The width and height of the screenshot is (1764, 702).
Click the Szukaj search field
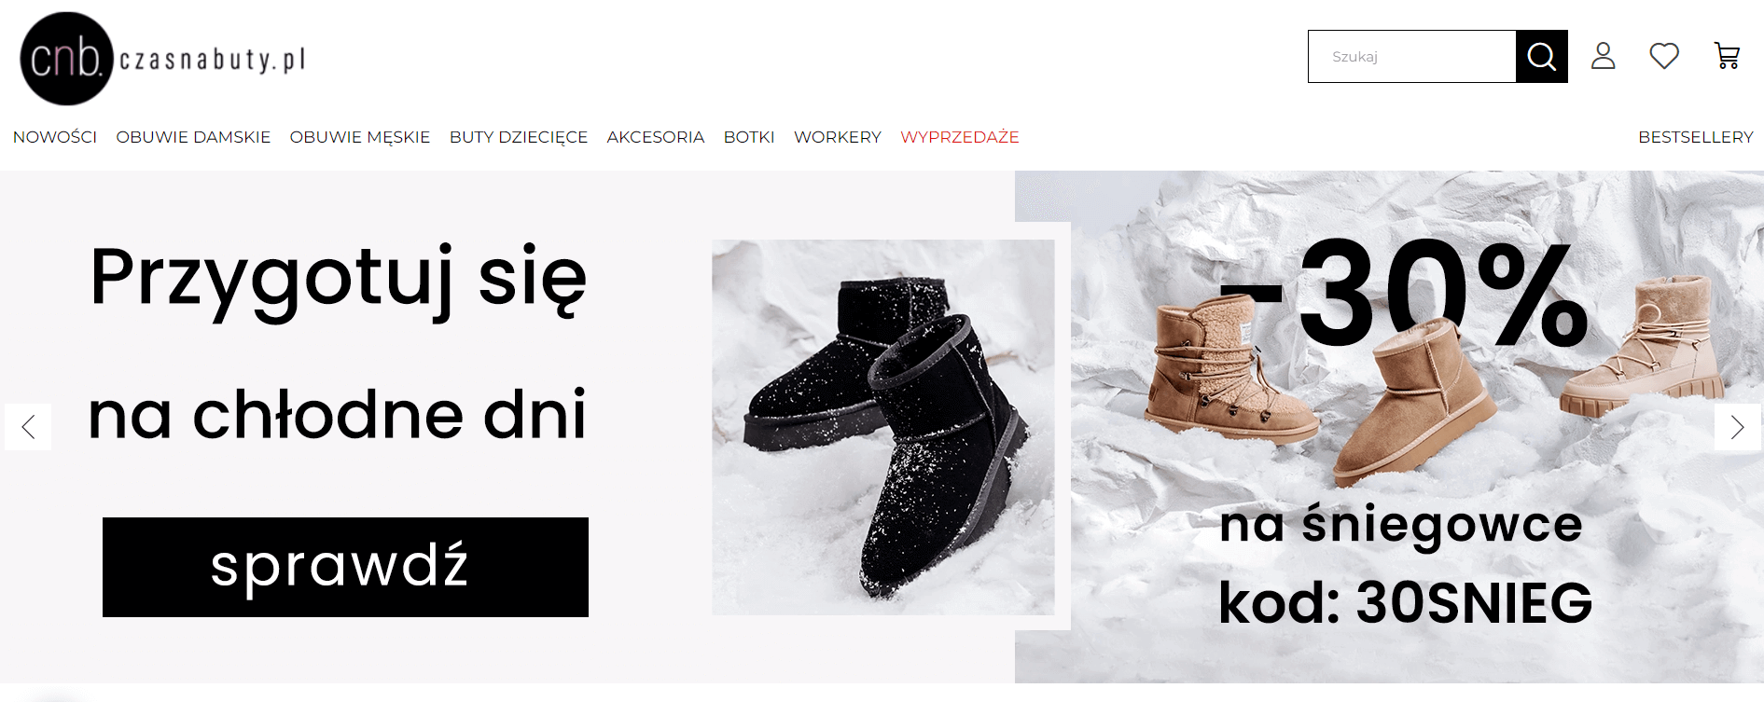click(x=1412, y=57)
